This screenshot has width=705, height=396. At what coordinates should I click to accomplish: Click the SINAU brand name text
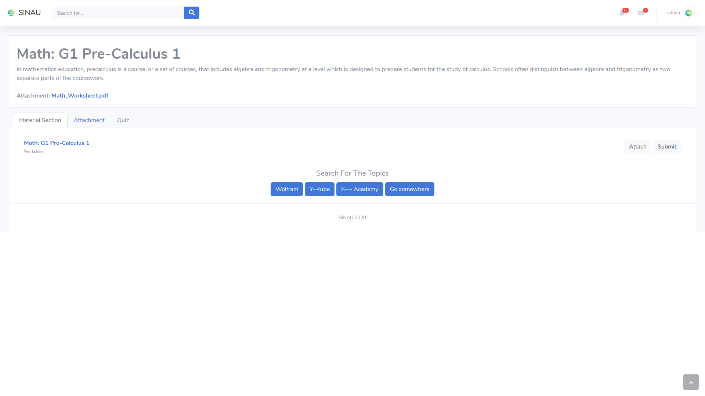pos(29,13)
